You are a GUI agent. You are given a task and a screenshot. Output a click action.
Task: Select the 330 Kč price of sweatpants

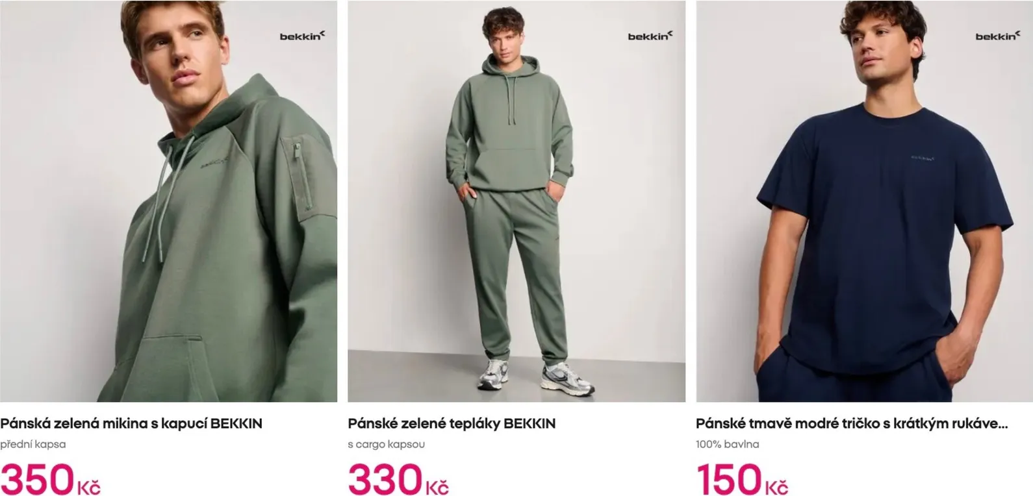(x=398, y=479)
